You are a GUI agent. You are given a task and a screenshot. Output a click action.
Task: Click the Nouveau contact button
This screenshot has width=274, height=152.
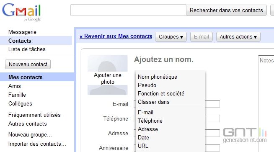(28, 64)
